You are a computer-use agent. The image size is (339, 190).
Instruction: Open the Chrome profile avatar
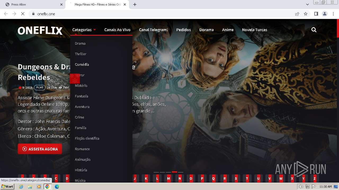pyautogui.click(x=324, y=14)
